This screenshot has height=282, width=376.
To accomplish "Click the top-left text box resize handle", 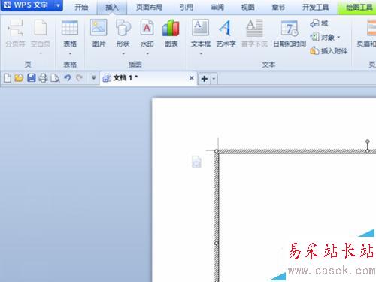I will pos(217,151).
